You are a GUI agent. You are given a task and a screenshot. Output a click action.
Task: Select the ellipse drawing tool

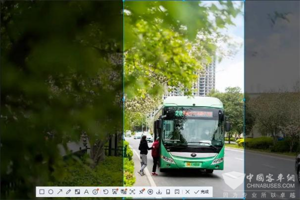coord(50,191)
